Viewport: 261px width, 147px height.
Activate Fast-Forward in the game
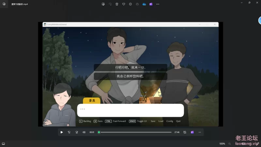pos(119,121)
